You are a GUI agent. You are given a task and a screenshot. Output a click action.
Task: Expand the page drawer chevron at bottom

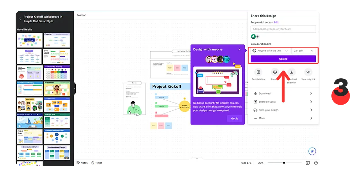click(x=197, y=158)
